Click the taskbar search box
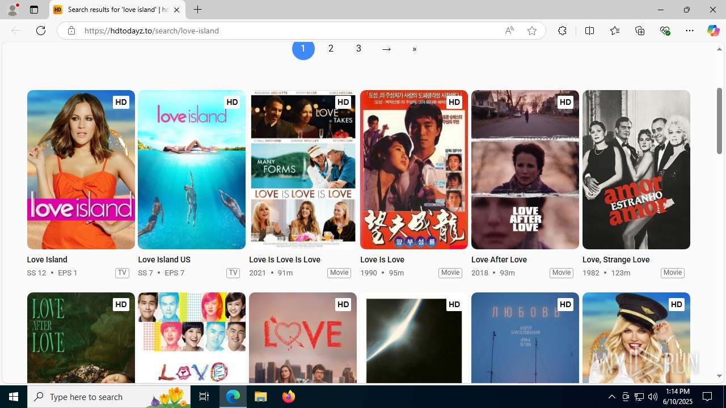The height and width of the screenshot is (408, 726). coord(109,397)
